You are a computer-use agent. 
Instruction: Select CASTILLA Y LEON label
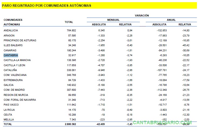[x=14, y=65]
